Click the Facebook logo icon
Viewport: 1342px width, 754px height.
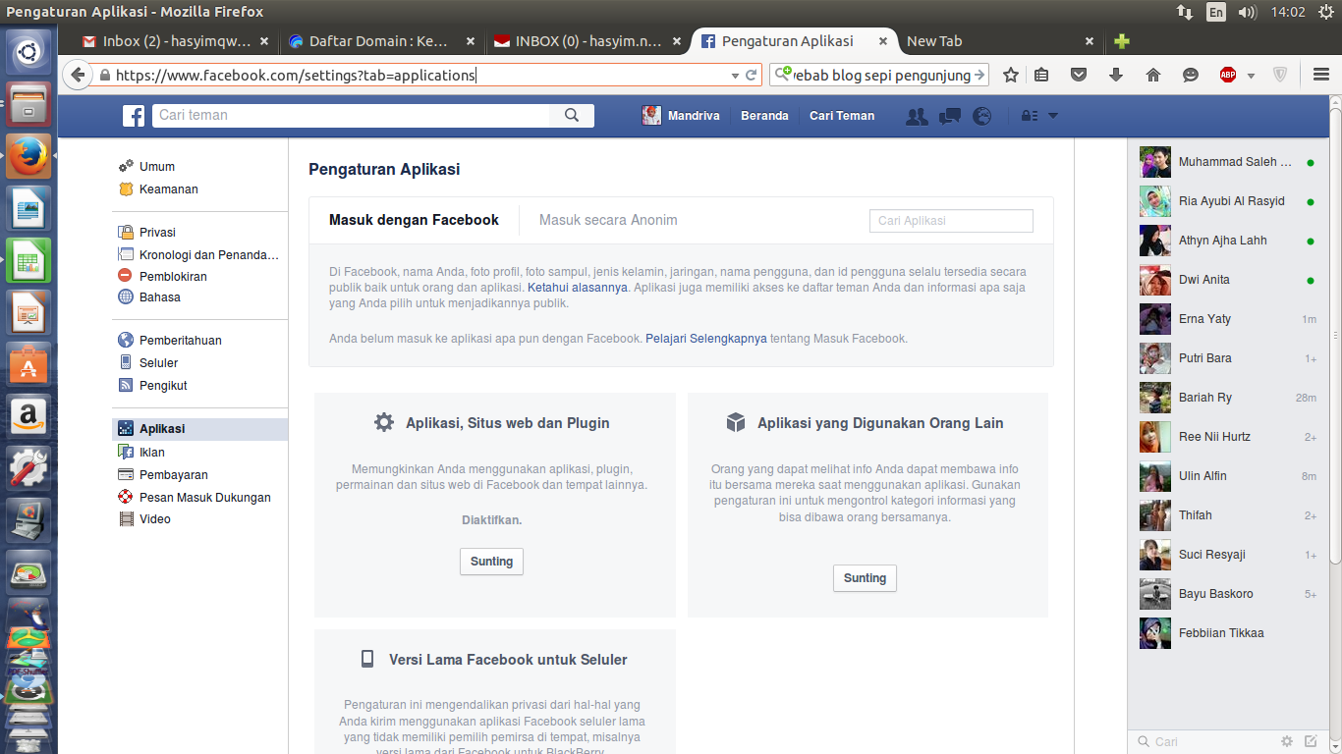[x=134, y=116]
